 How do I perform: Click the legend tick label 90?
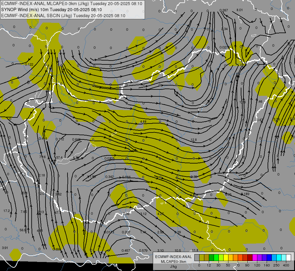click(x=247, y=265)
